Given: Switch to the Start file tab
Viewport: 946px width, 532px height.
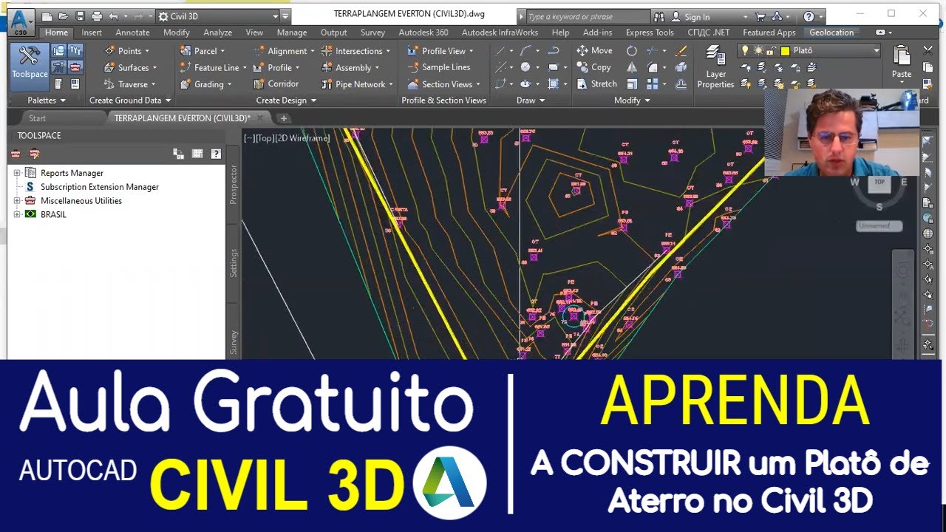Looking at the screenshot, I should (x=37, y=118).
